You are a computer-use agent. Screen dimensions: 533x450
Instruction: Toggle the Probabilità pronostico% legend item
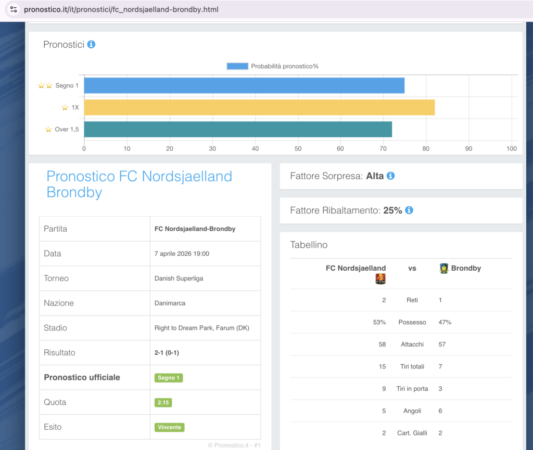pos(273,66)
